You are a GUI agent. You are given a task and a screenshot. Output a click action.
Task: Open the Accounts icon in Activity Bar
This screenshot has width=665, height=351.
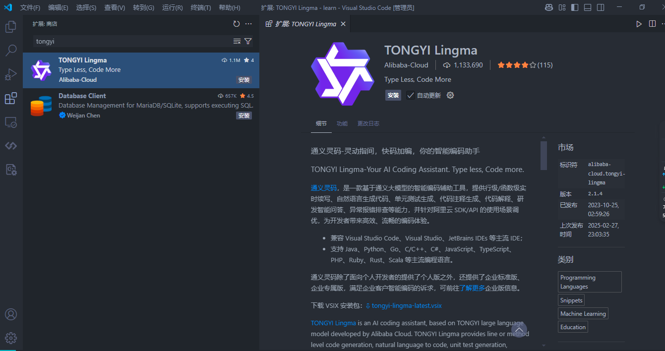point(11,314)
